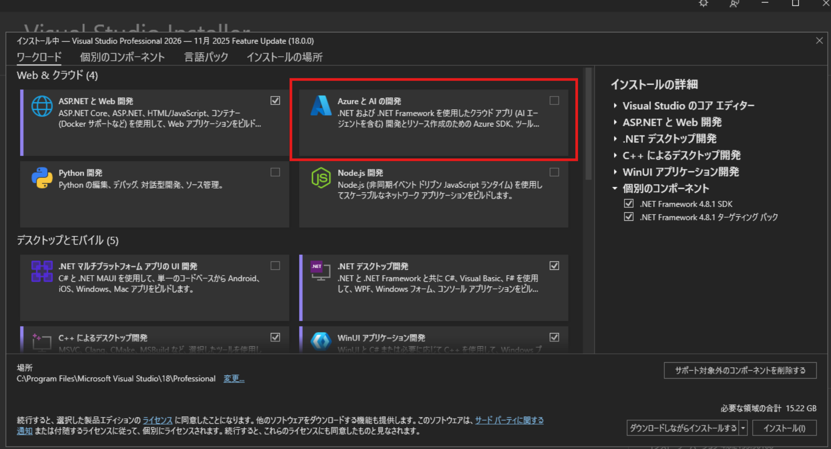The width and height of the screenshot is (831, 449).
Task: Expand C++ によるデスクトップ開発 in install details
Action: pyautogui.click(x=615, y=155)
